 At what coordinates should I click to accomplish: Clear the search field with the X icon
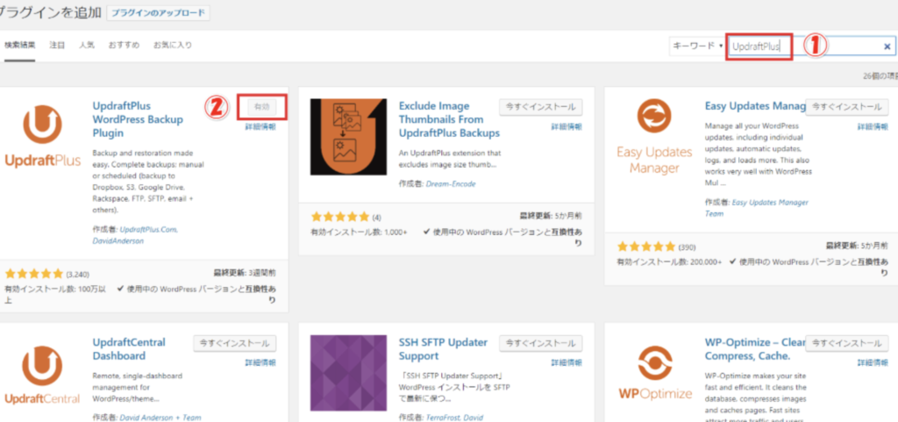pyautogui.click(x=887, y=46)
